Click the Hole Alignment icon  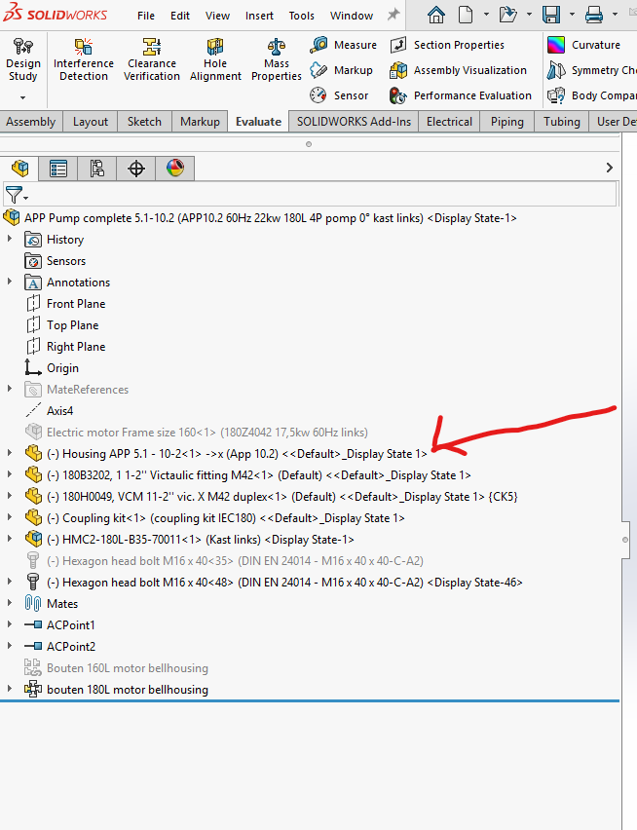(x=215, y=60)
